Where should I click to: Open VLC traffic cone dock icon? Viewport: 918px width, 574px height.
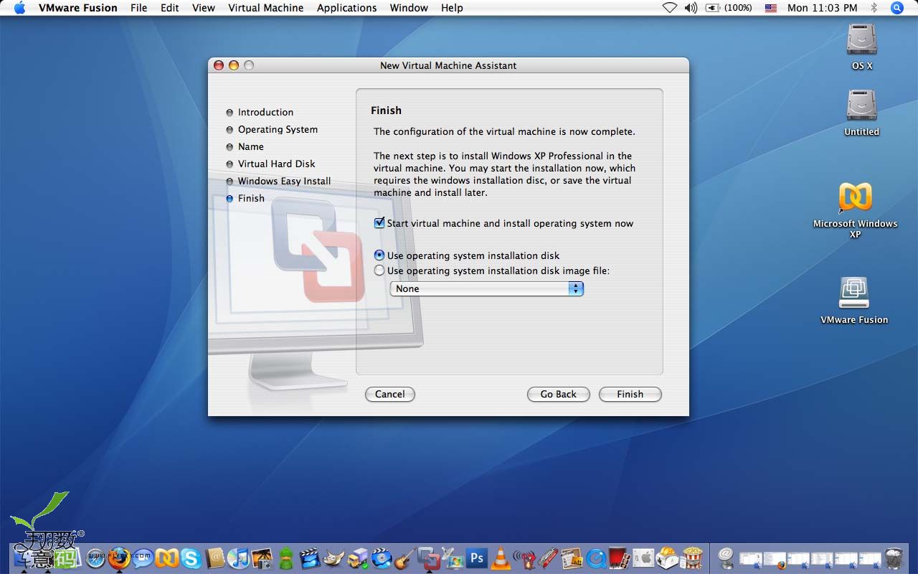pyautogui.click(x=501, y=557)
